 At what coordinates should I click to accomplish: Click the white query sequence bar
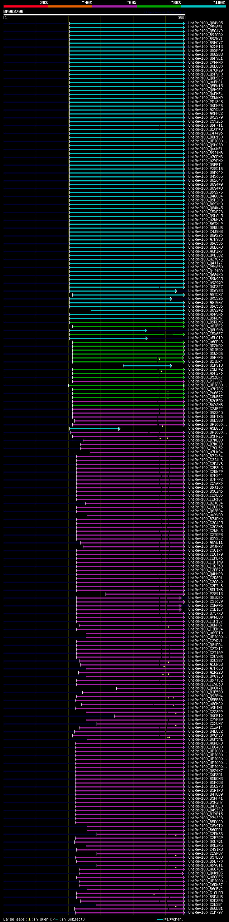(x=94, y=15)
